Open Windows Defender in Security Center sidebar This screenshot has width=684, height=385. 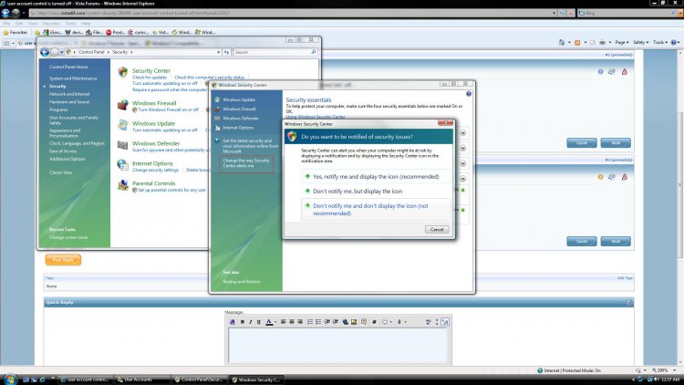(241, 119)
